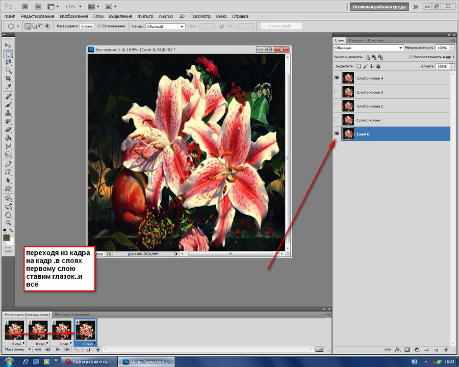Select the Clone Stamp tool
The image size is (459, 367).
click(x=8, y=113)
